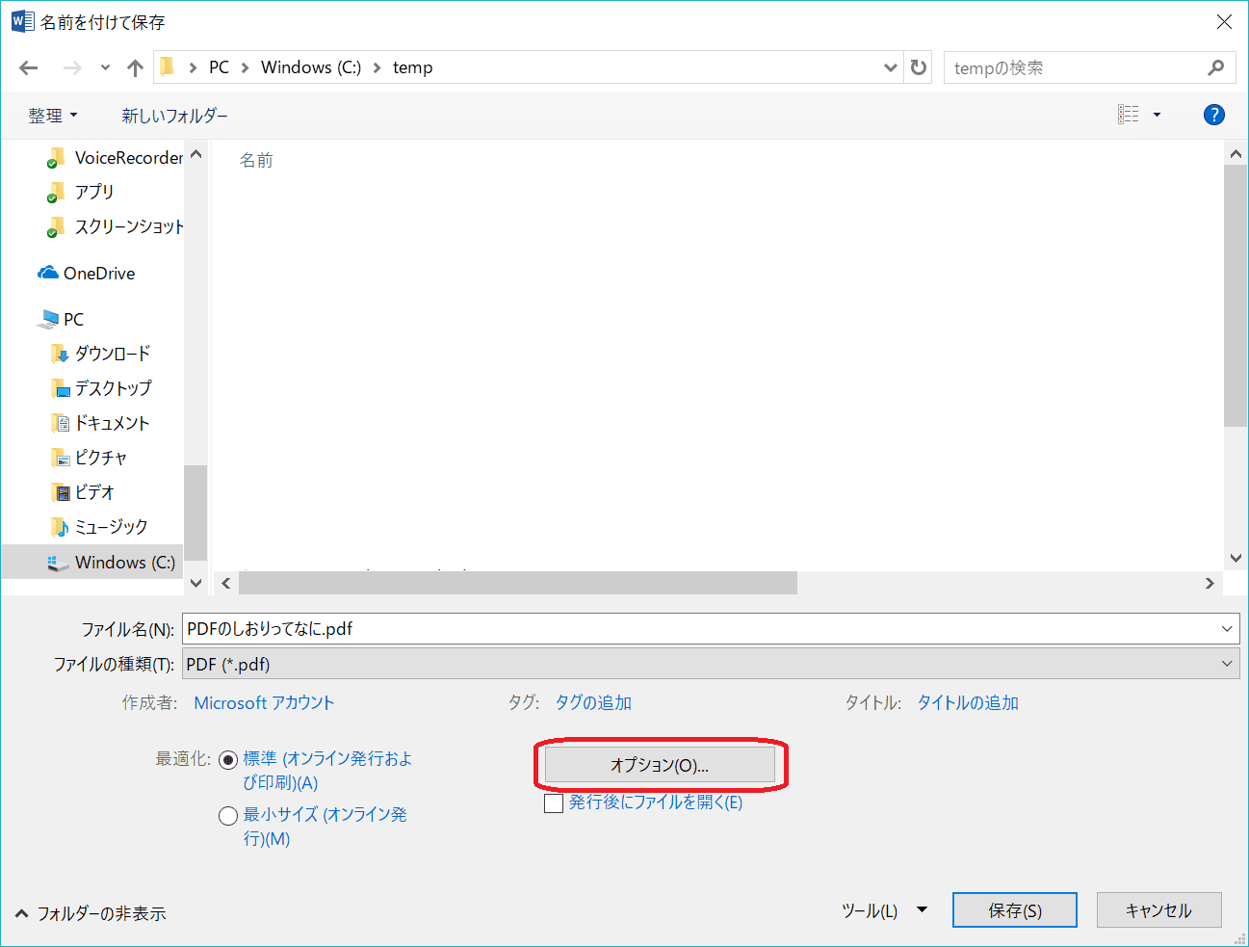This screenshot has width=1249, height=947.
Task: Click the search magnifier icon
Action: pyautogui.click(x=1215, y=67)
